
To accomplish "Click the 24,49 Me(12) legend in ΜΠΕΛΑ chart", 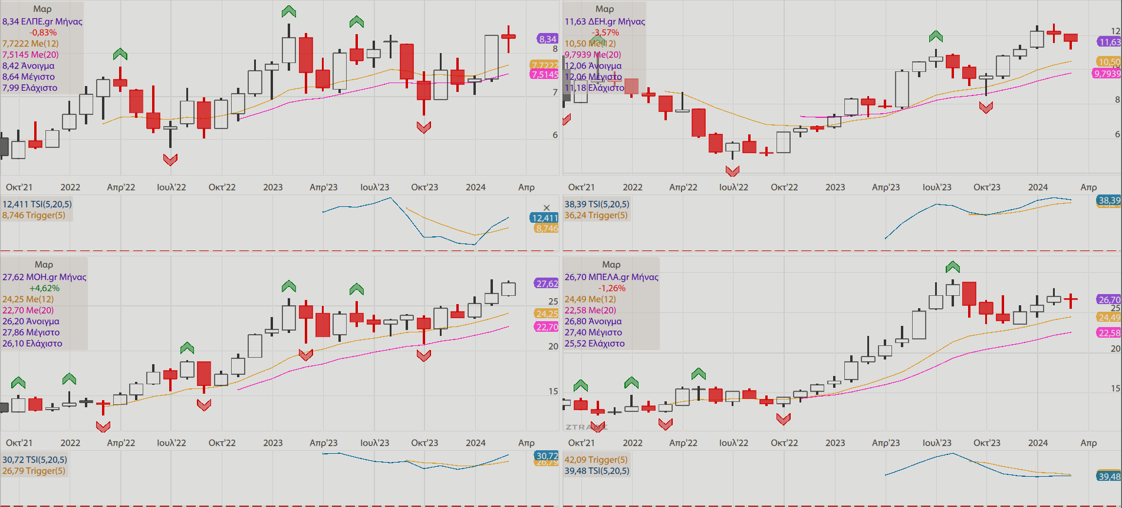I will (x=590, y=299).
